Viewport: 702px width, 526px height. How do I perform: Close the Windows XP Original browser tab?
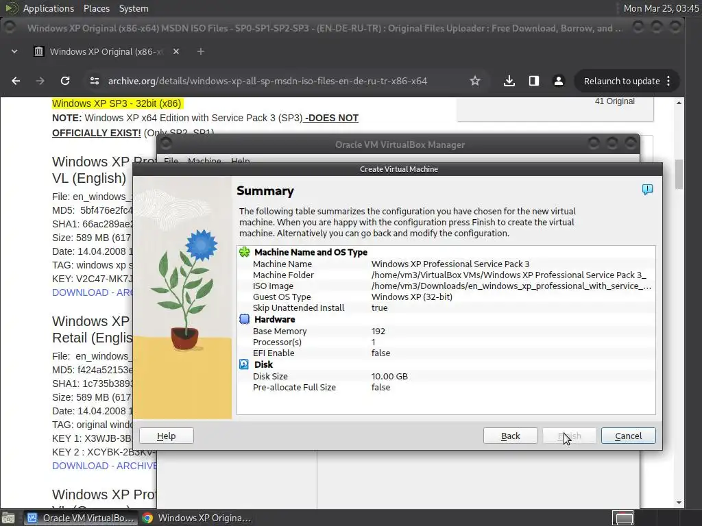pos(176,51)
